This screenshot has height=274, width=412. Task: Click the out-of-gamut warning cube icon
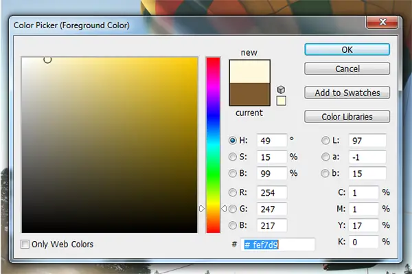(x=281, y=89)
